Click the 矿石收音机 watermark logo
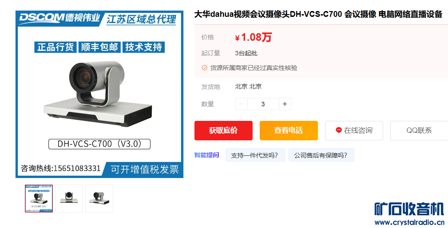Image resolution: width=448 pixels, height=228 pixels. (x=409, y=209)
